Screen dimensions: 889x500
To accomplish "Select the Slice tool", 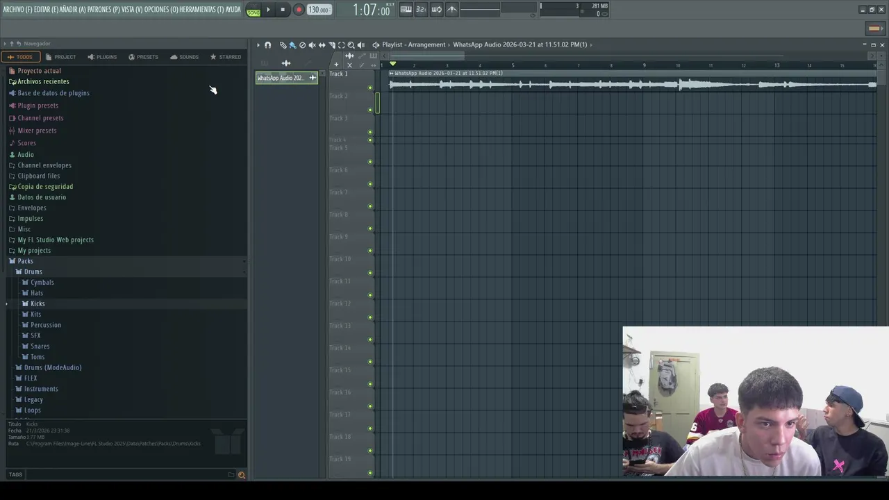I will coord(331,45).
